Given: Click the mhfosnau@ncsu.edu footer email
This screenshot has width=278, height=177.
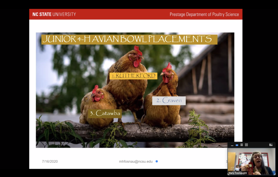Looking at the screenshot, I should (136, 162).
